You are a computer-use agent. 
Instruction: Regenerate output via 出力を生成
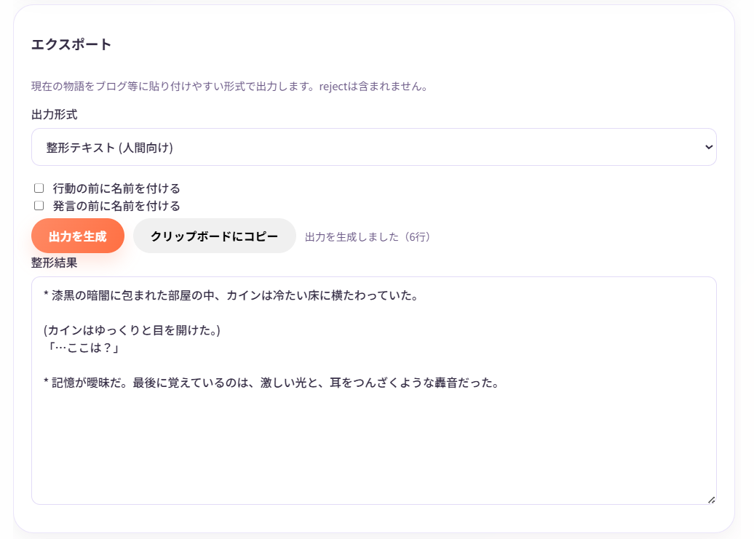click(77, 235)
